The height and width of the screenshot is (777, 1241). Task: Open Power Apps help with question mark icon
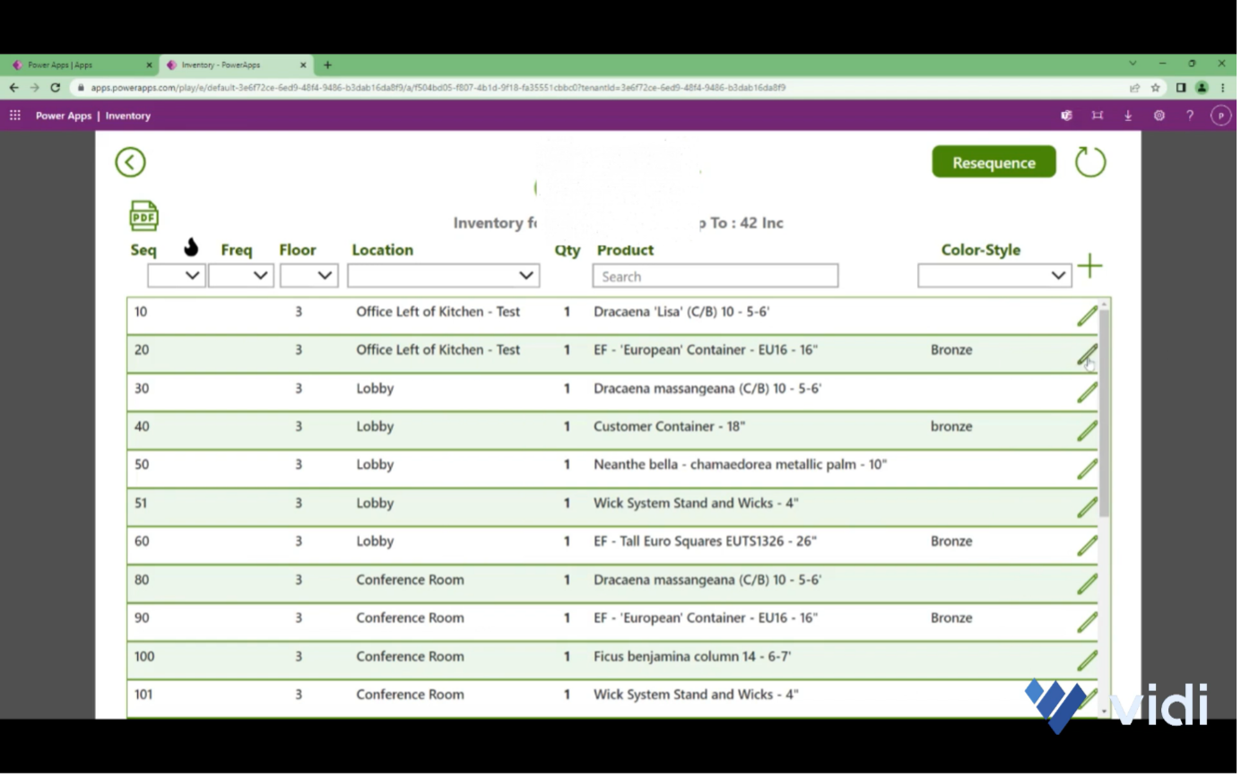point(1190,115)
